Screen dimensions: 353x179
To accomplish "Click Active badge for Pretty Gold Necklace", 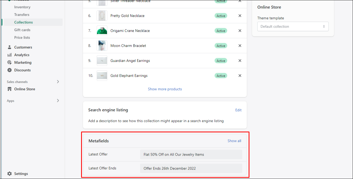I will (221, 16).
